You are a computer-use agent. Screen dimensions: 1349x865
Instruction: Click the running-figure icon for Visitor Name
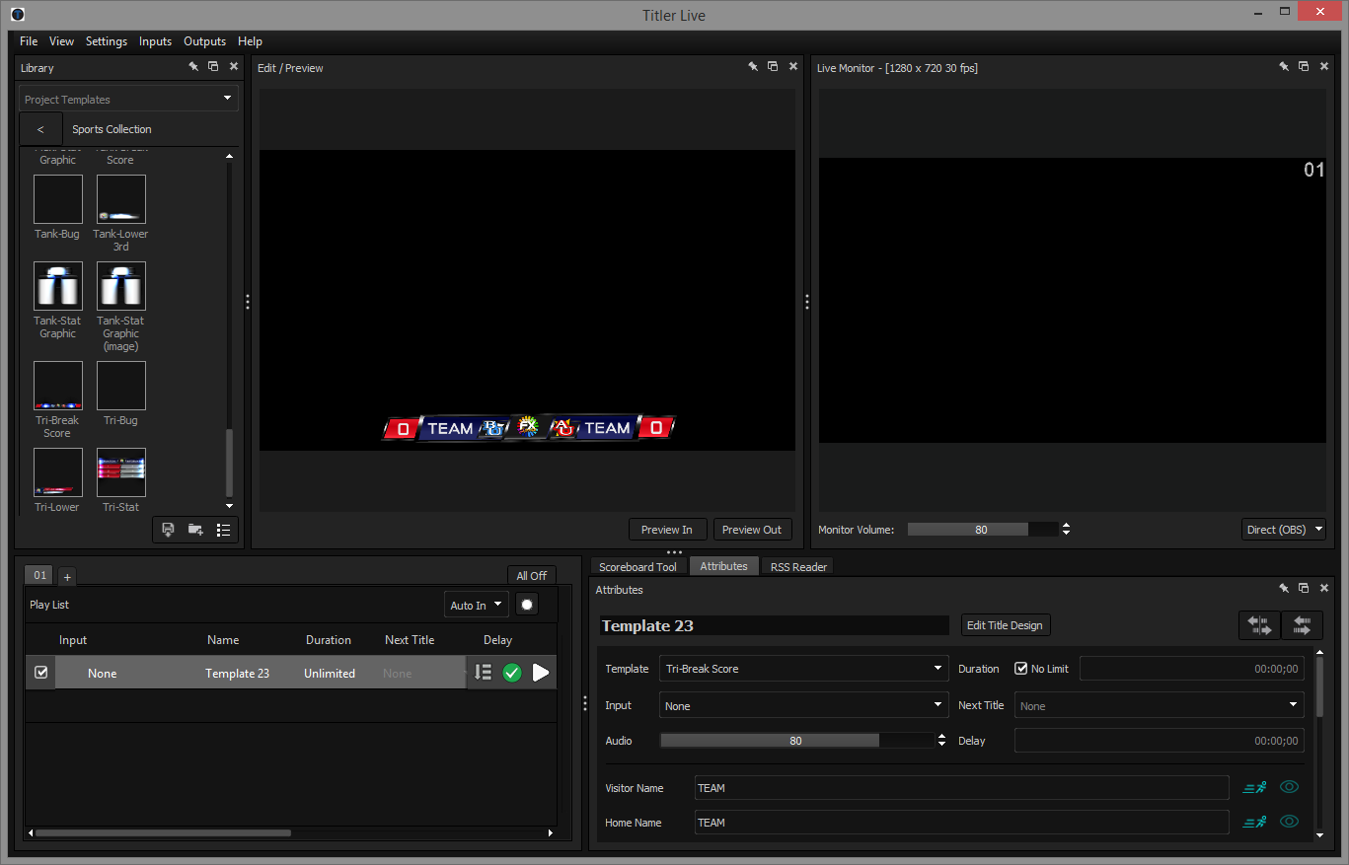click(1254, 787)
